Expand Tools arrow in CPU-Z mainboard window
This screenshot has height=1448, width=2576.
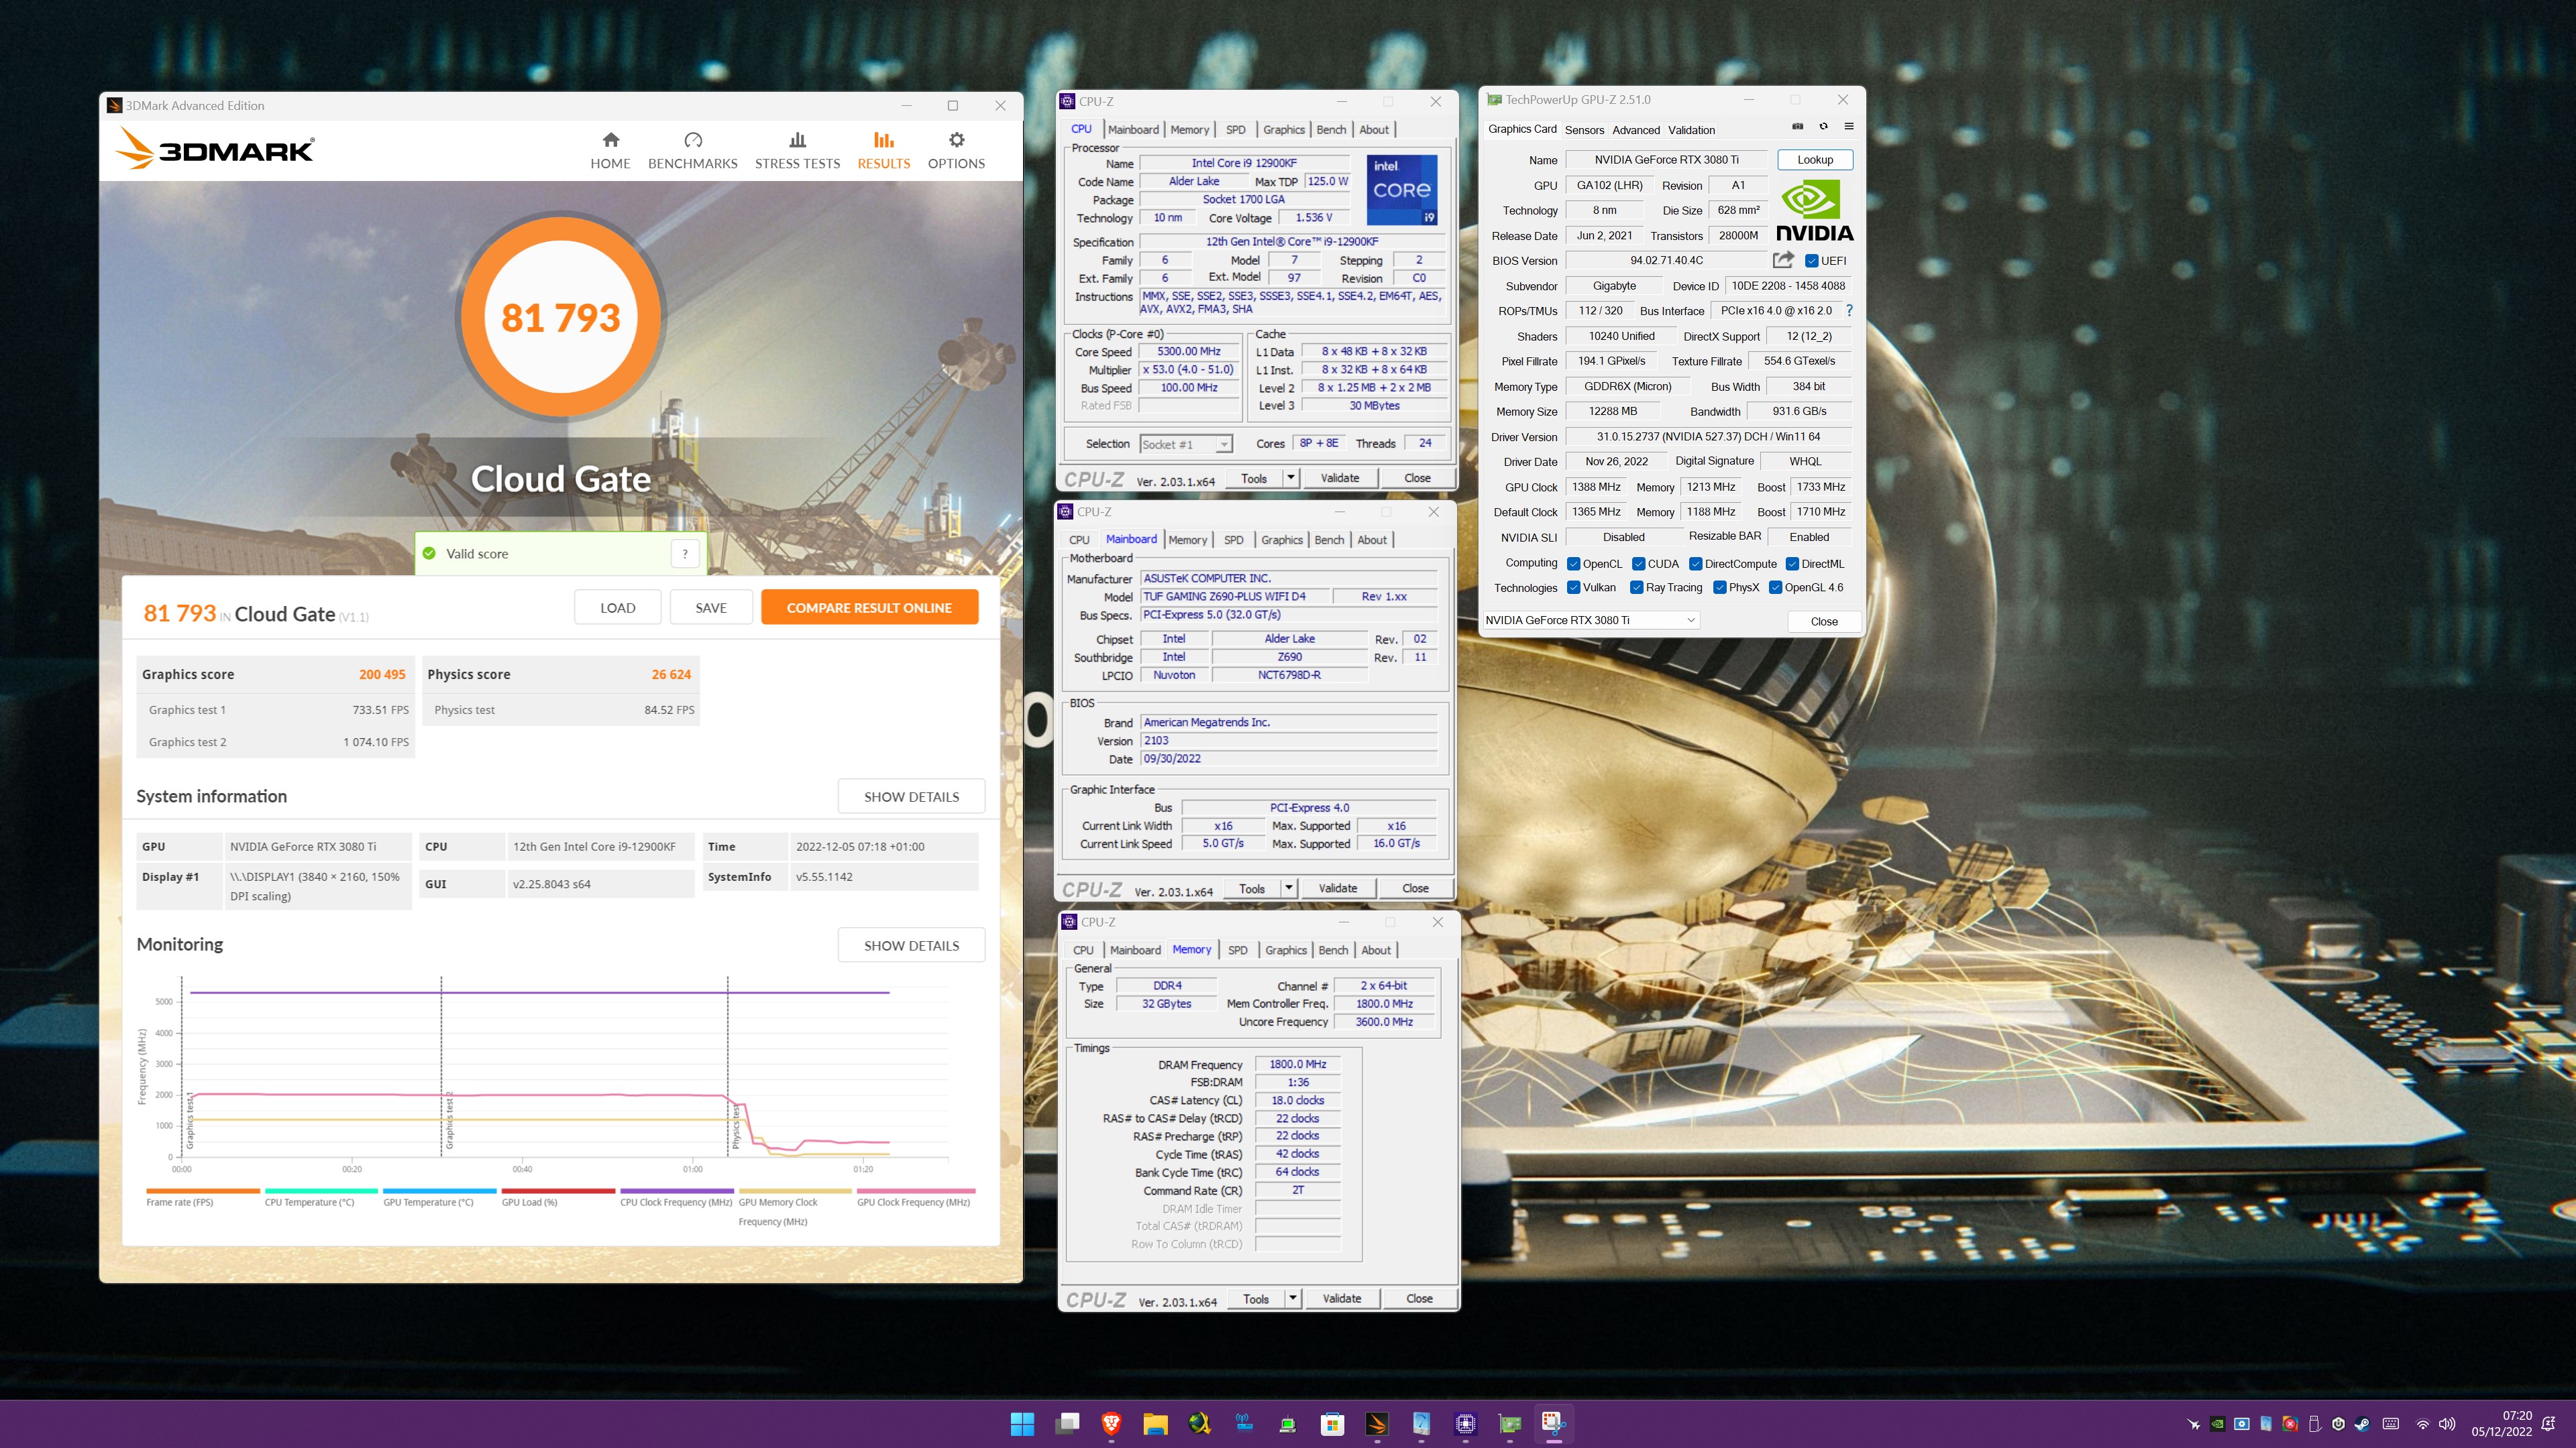pyautogui.click(x=1289, y=888)
